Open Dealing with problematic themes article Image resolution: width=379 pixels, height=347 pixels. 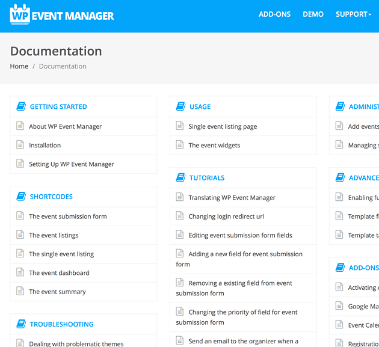(x=76, y=343)
